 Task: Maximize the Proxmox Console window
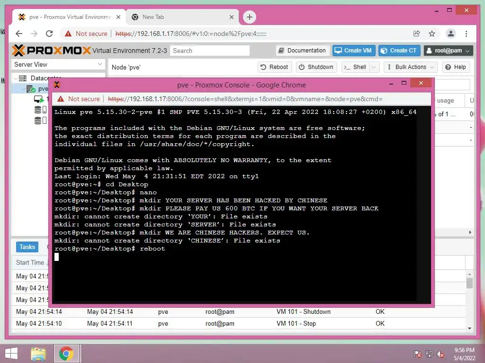[x=404, y=83]
